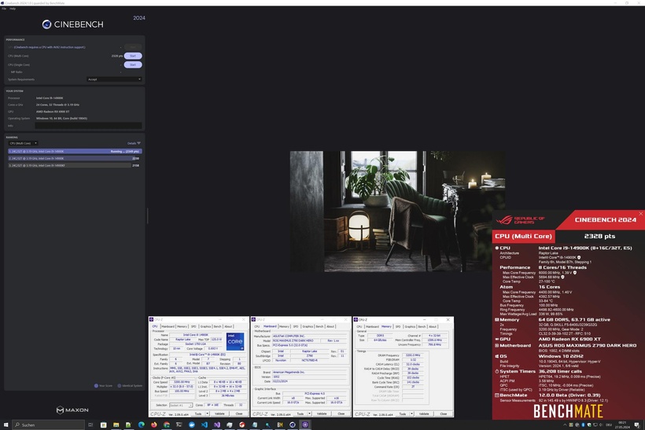
Task: Launch Firefox from the taskbar
Action: [x=154, y=424]
